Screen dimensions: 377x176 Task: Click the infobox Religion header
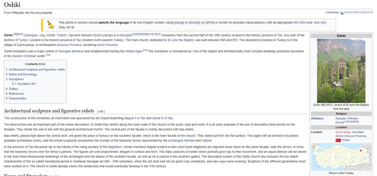pyautogui.click(x=341, y=114)
